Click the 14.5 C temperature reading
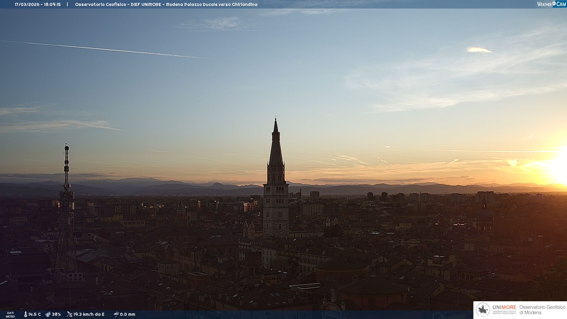Screen dimensions: 567x319 point(35,314)
